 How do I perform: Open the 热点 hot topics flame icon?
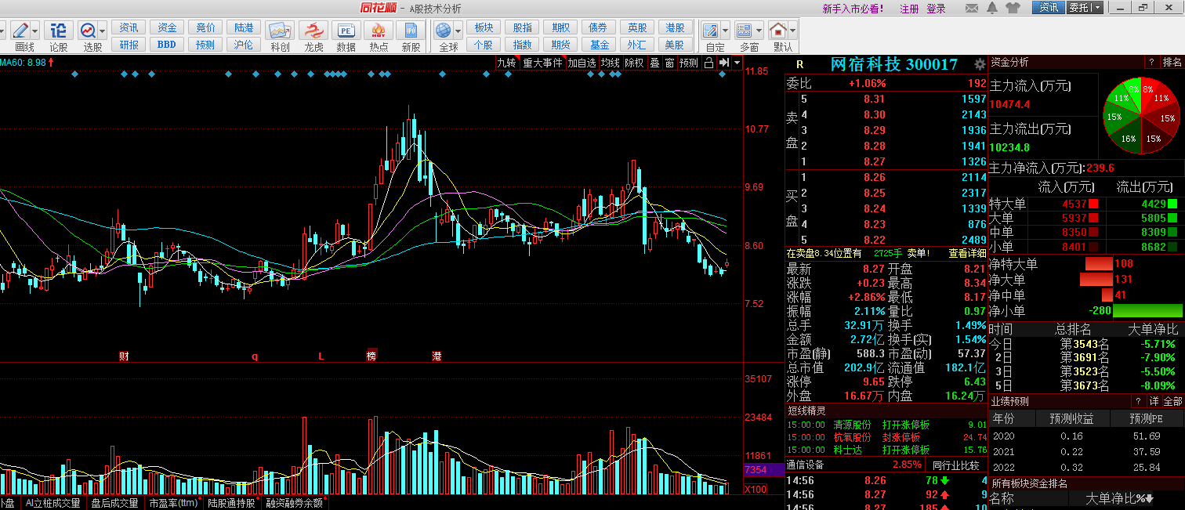(379, 36)
